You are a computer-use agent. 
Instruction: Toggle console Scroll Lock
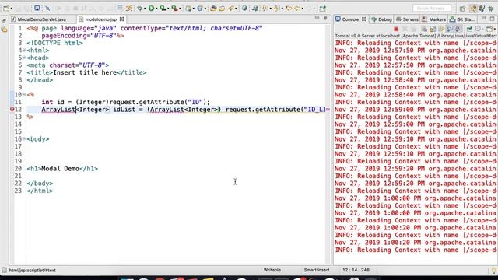pyautogui.click(x=433, y=29)
